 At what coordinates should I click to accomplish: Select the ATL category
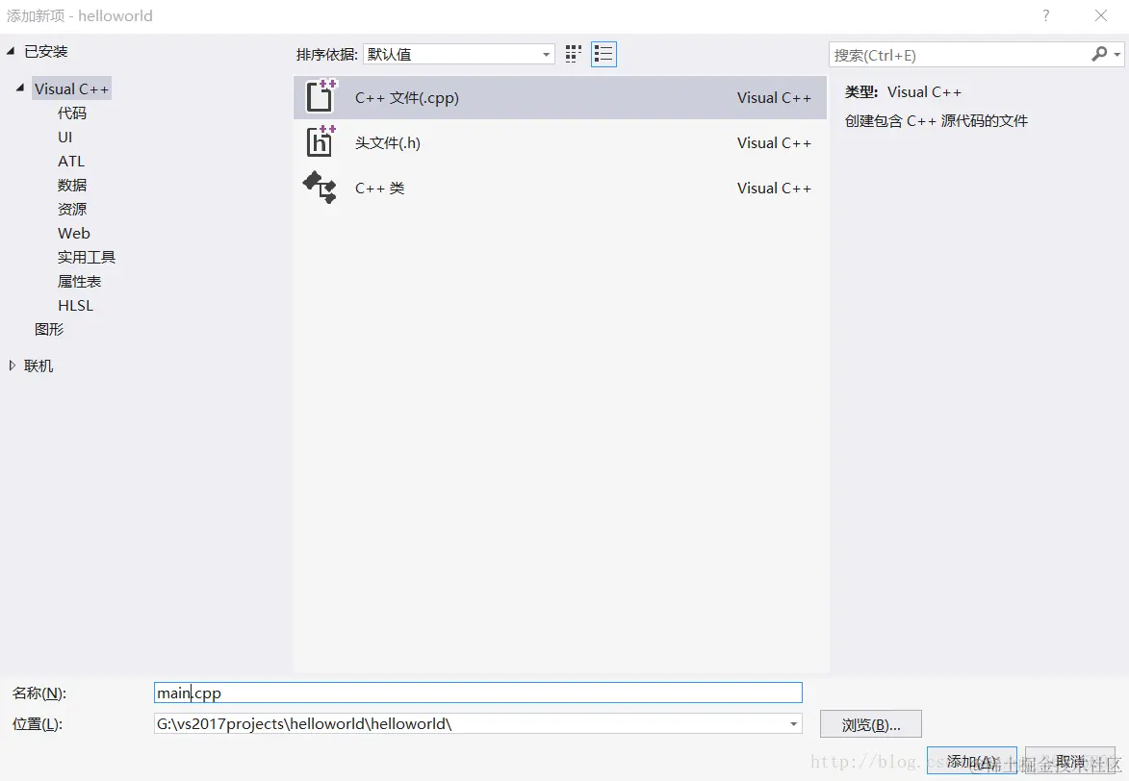point(70,161)
